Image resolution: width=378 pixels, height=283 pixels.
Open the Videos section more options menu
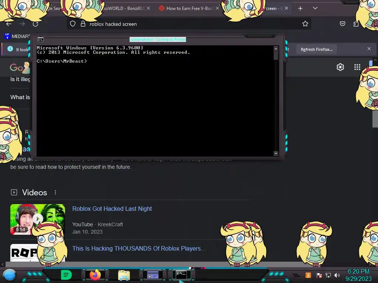[55, 192]
